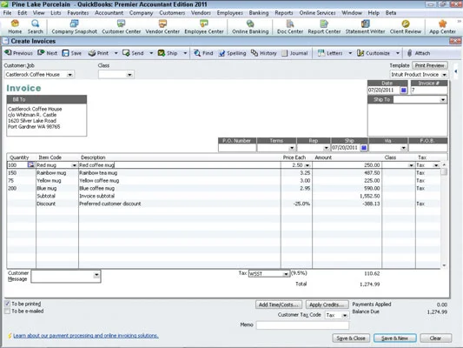Click Print Preview button
The width and height of the screenshot is (463, 348).
click(x=430, y=65)
